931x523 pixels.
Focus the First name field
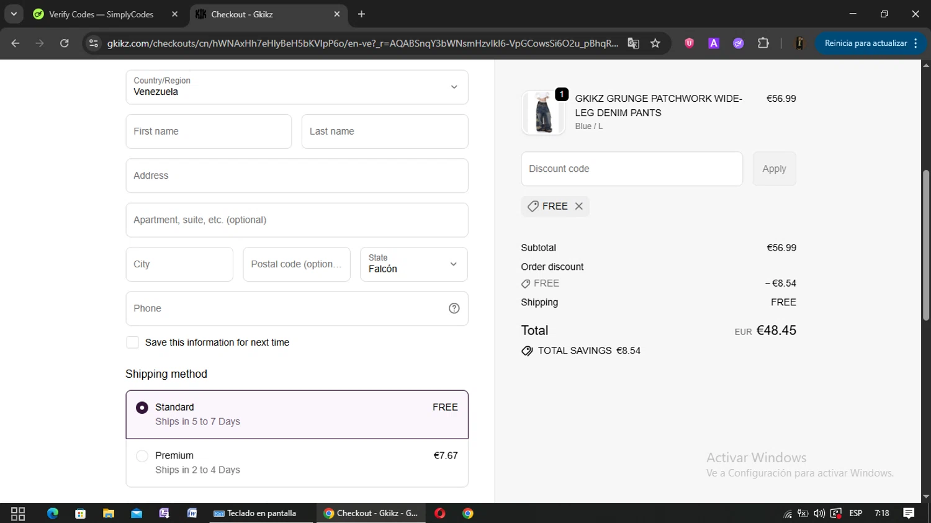[x=209, y=132]
